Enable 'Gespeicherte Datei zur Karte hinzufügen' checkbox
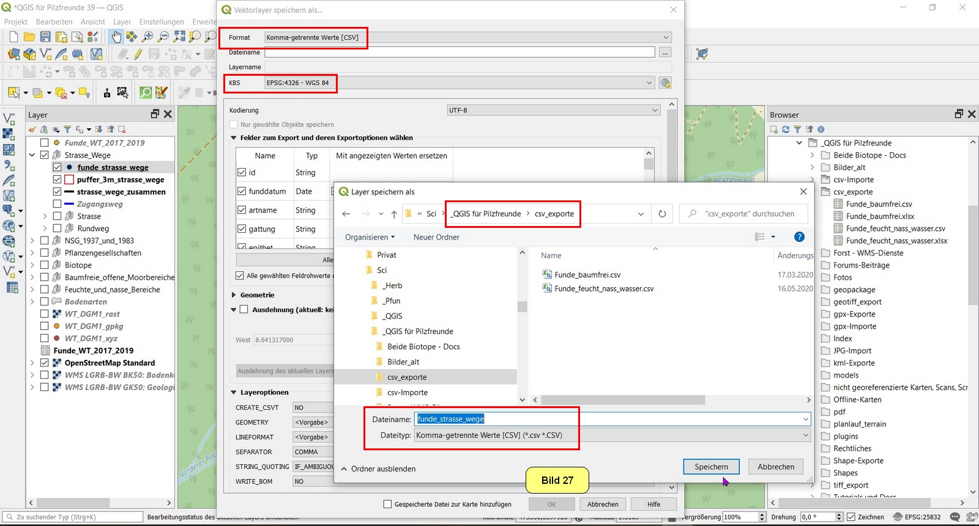The width and height of the screenshot is (979, 526). pyautogui.click(x=387, y=505)
